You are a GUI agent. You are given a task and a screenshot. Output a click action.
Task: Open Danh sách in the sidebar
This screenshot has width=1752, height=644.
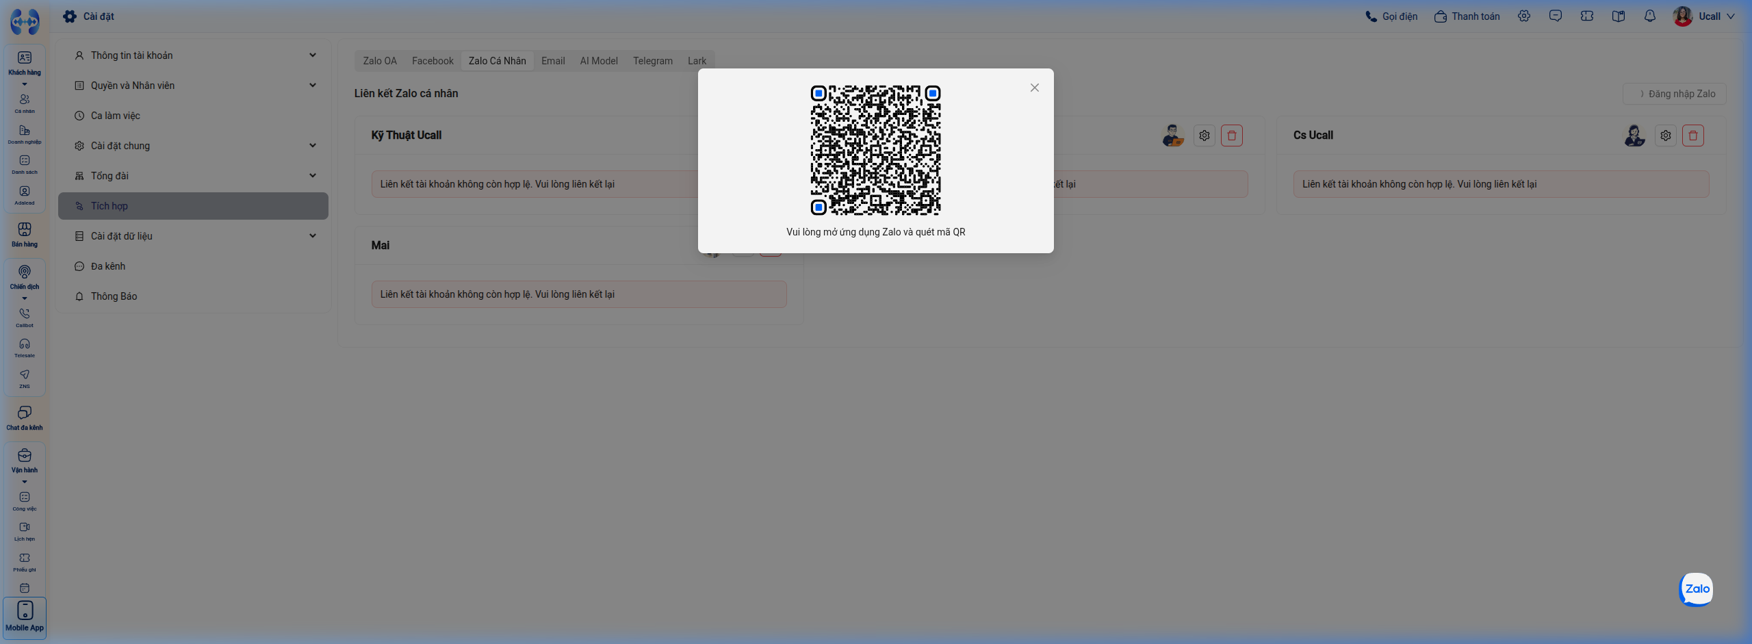(x=25, y=164)
